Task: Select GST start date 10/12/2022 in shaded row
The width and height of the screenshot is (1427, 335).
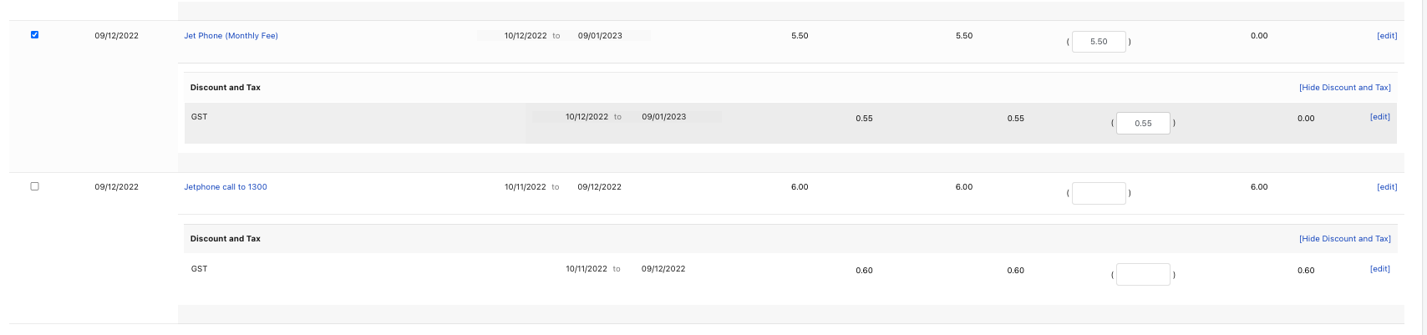Action: (x=587, y=117)
